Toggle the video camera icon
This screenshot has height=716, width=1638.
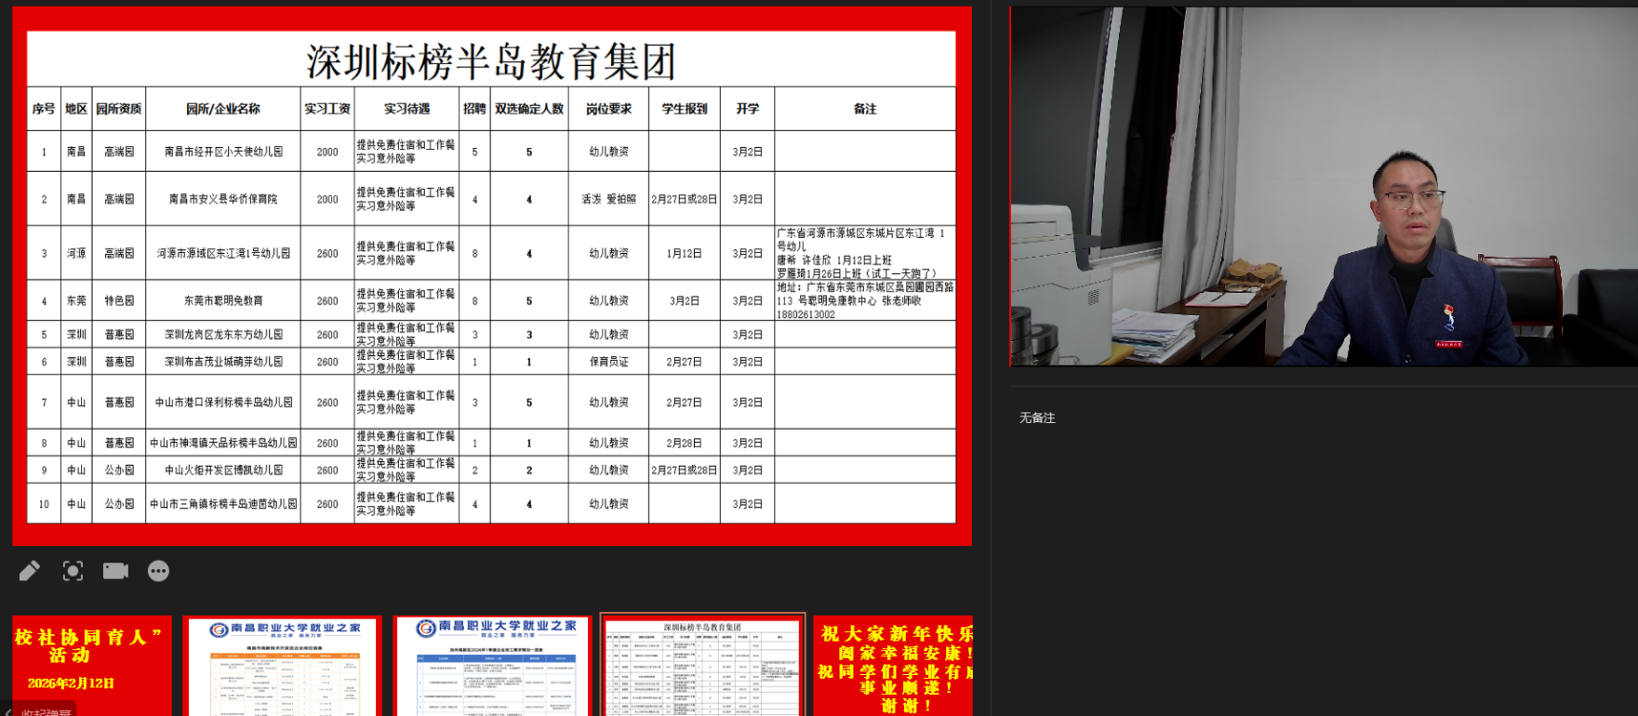115,571
